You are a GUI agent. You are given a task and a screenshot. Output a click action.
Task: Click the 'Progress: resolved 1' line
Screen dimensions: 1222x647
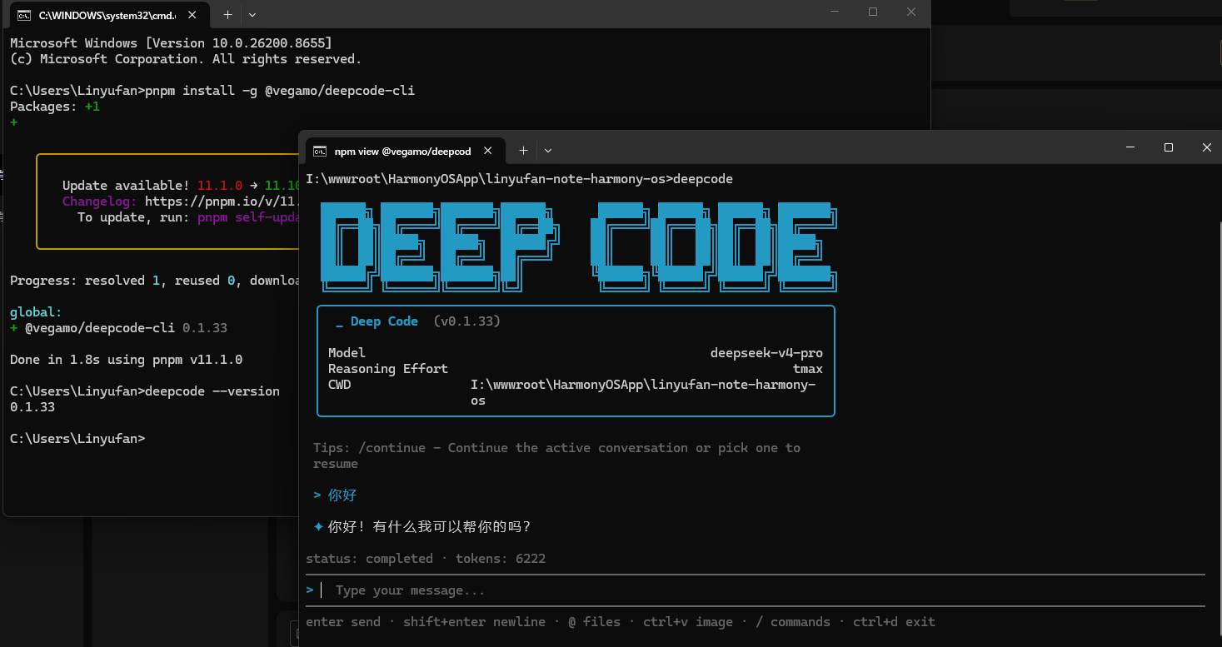(156, 281)
